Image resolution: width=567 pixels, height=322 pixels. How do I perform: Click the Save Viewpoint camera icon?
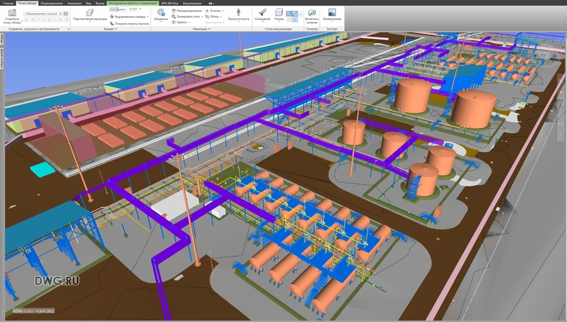11,12
